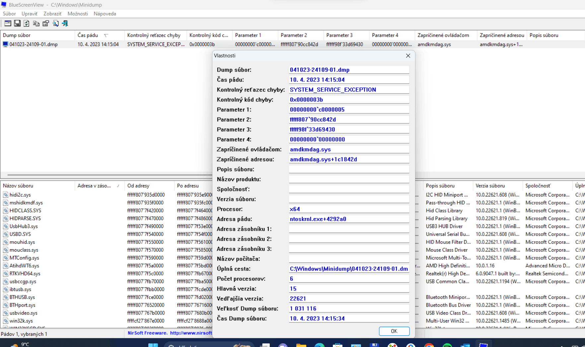Click the file icon beside HIDCLASS.SYS
585x347 pixels.
tap(6, 210)
